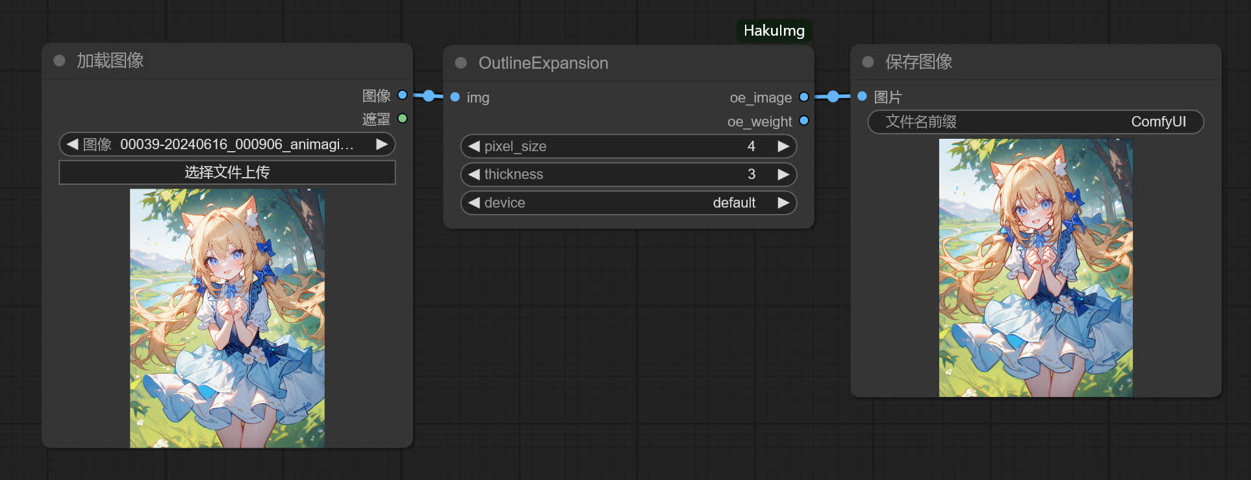
Task: Switch to next image file with right arrow
Action: tap(382, 144)
